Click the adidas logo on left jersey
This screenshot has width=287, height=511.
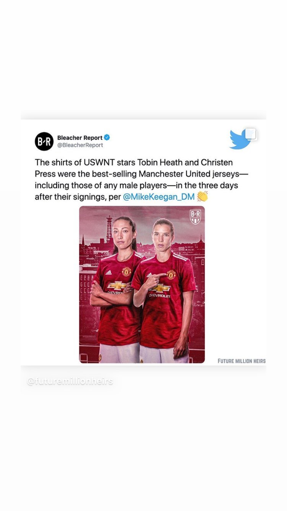click(x=109, y=273)
